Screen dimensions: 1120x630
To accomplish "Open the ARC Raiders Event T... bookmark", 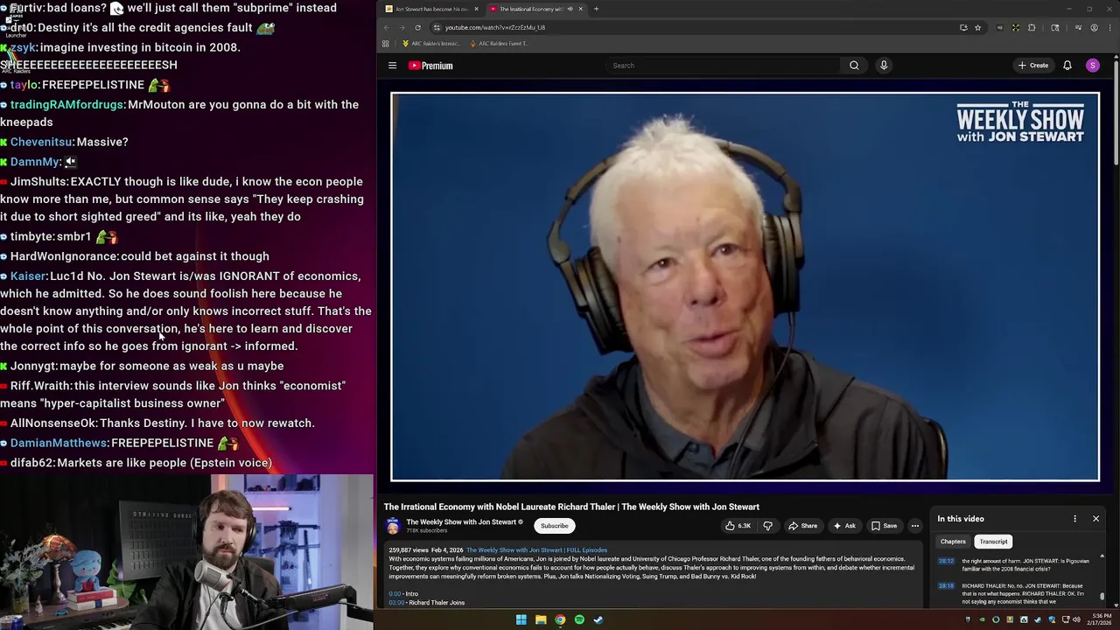I will pos(498,43).
